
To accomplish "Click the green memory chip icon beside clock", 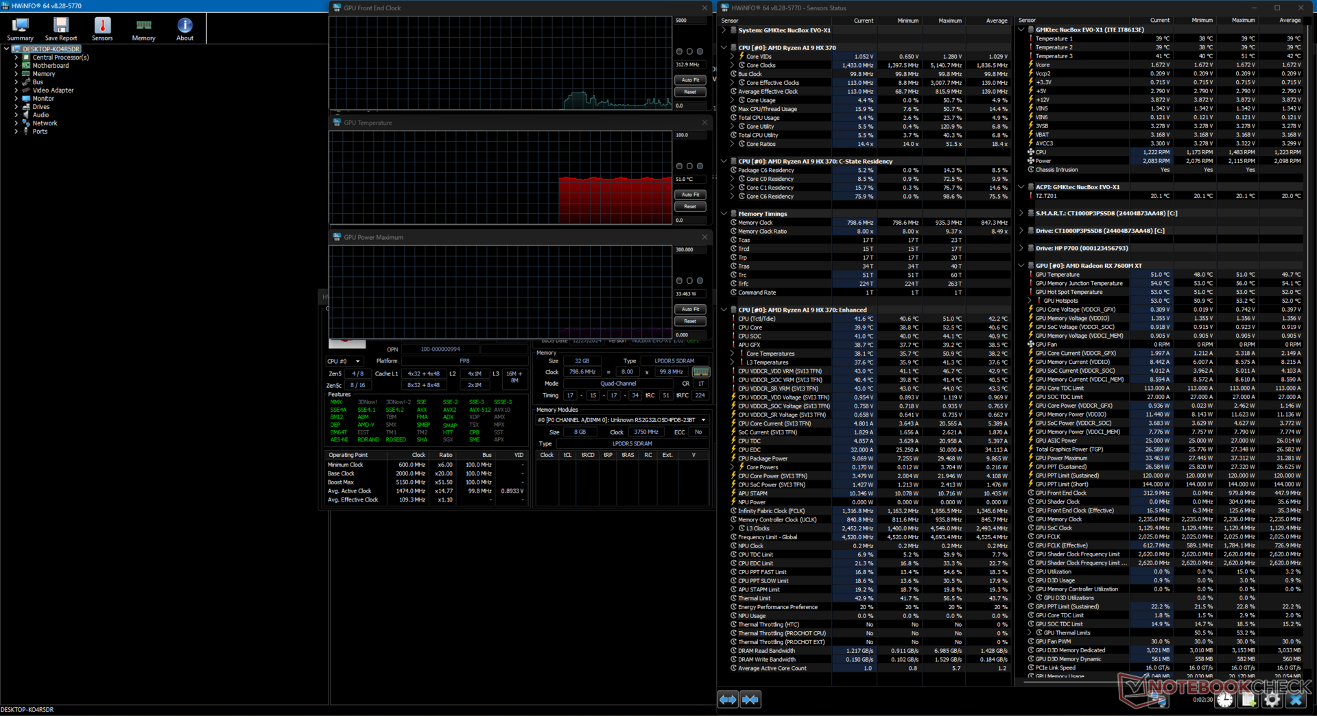I will [x=701, y=372].
